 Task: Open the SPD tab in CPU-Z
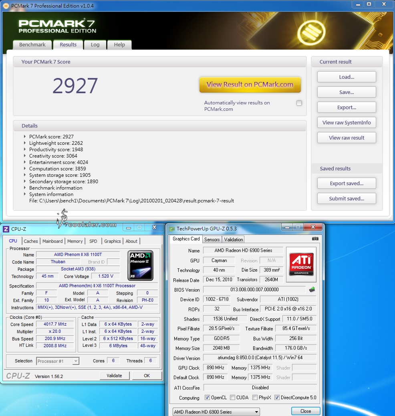[x=93, y=241]
